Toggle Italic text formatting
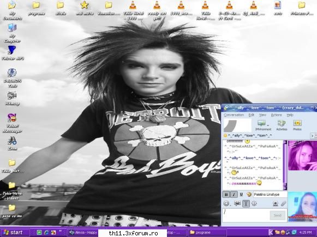The height and width of the screenshot is (237, 317). tap(234, 194)
